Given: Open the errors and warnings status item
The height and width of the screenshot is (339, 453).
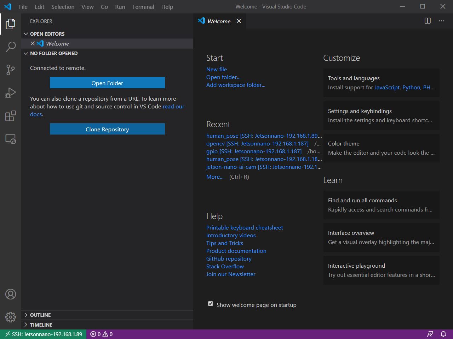Looking at the screenshot, I should click(x=102, y=334).
